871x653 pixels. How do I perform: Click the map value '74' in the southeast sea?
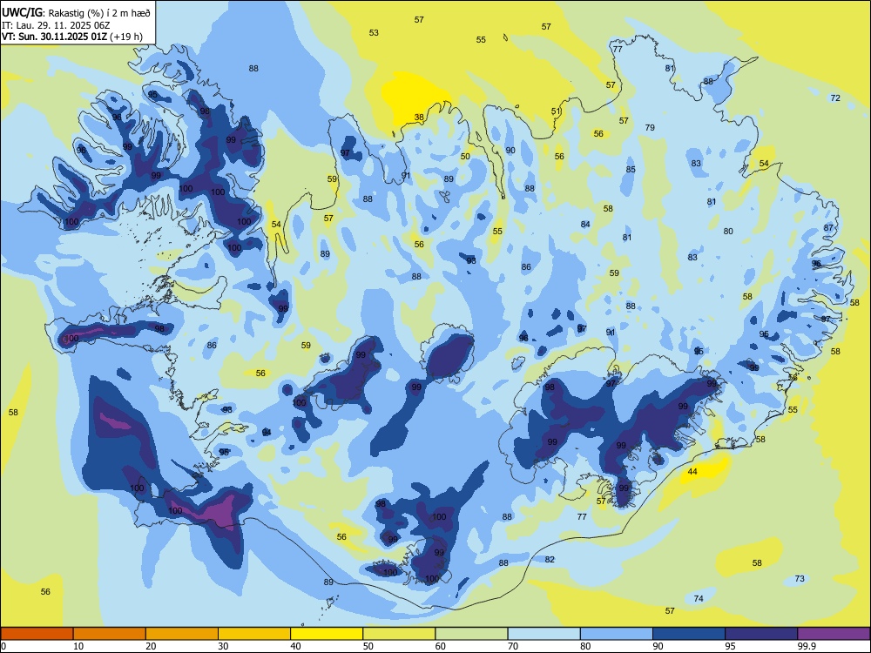point(699,598)
